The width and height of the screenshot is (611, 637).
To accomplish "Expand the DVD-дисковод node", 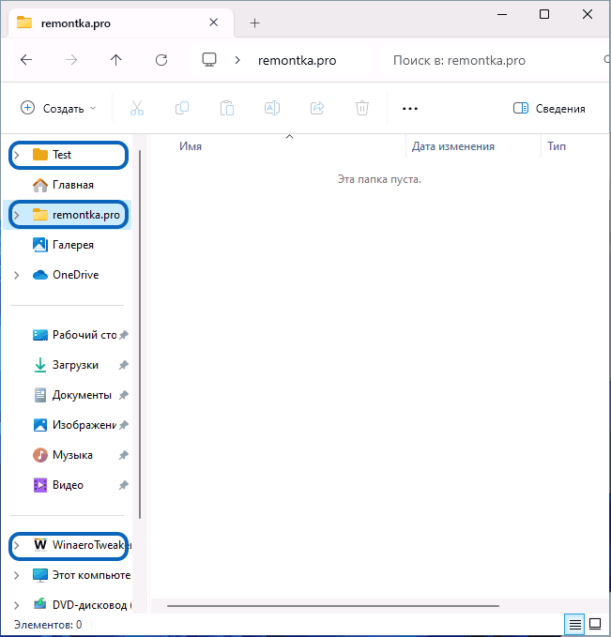I will (17, 605).
